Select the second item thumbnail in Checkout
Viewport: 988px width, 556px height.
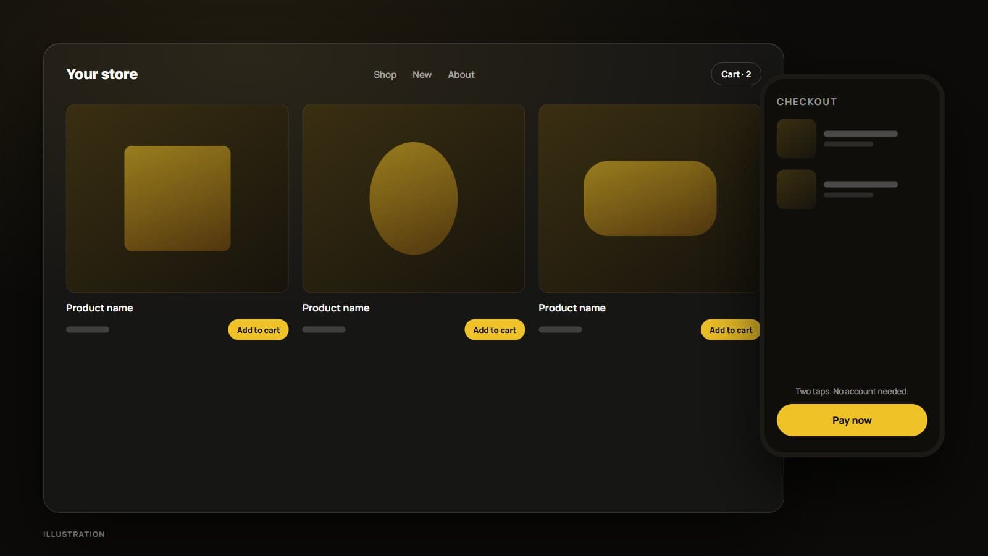click(797, 189)
